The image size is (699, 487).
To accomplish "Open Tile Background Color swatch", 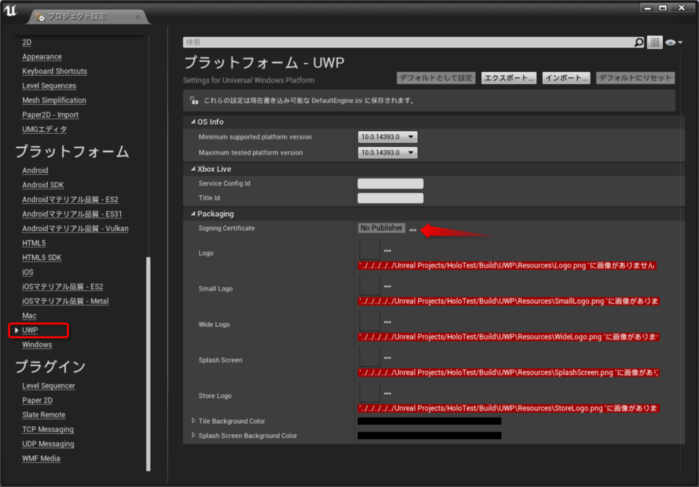I will [x=429, y=421].
